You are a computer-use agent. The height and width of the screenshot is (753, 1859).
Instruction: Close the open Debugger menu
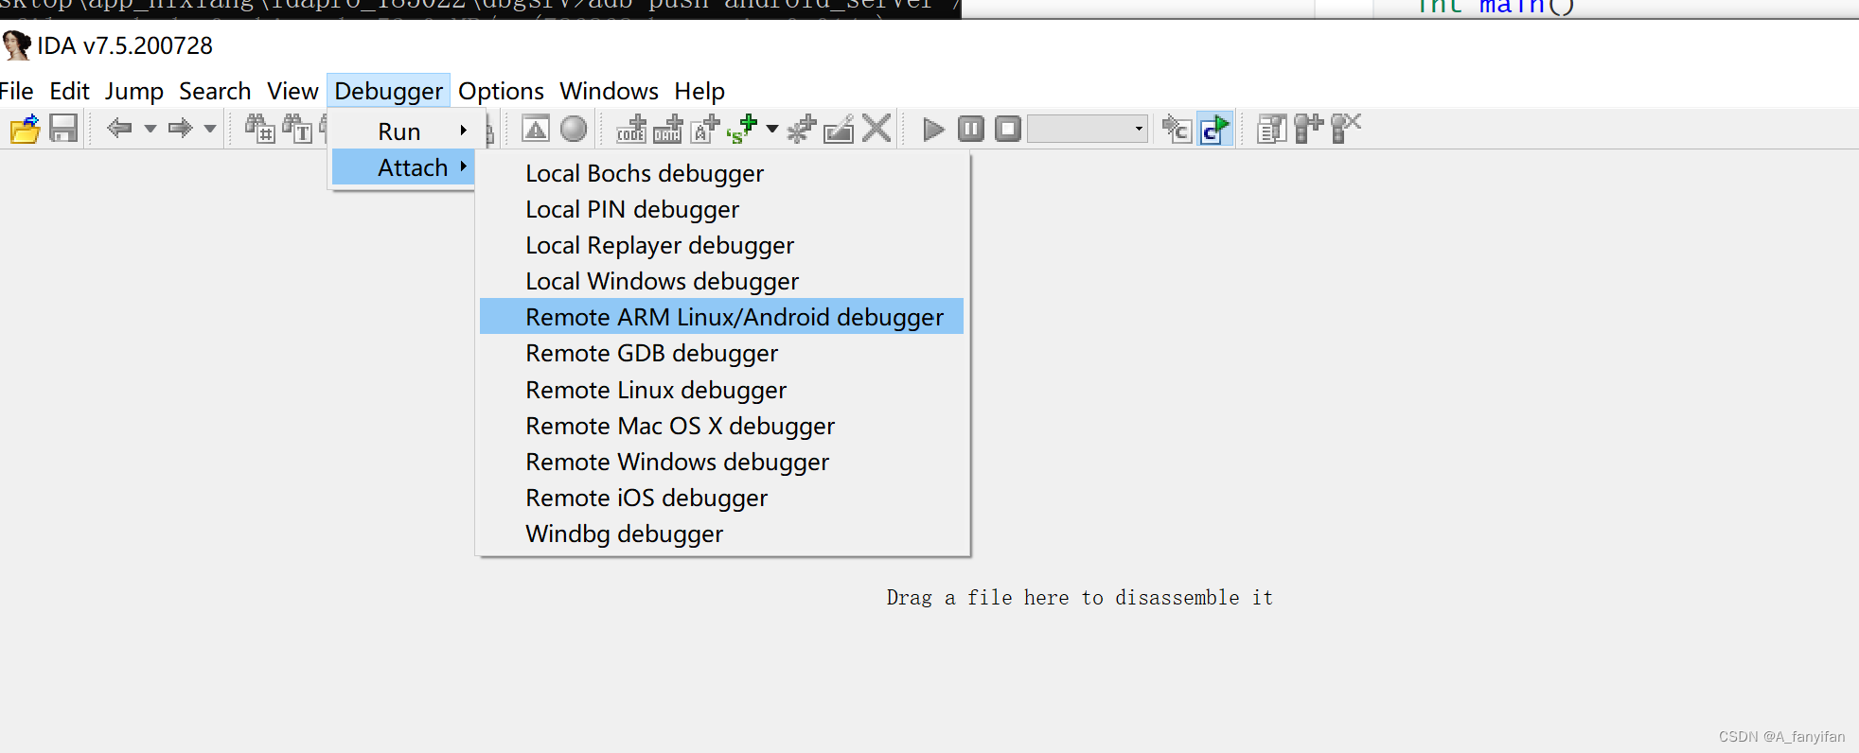388,91
